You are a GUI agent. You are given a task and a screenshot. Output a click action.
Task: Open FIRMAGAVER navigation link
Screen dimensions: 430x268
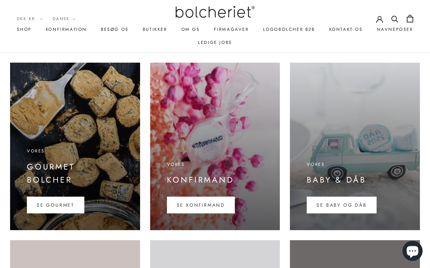(x=231, y=29)
